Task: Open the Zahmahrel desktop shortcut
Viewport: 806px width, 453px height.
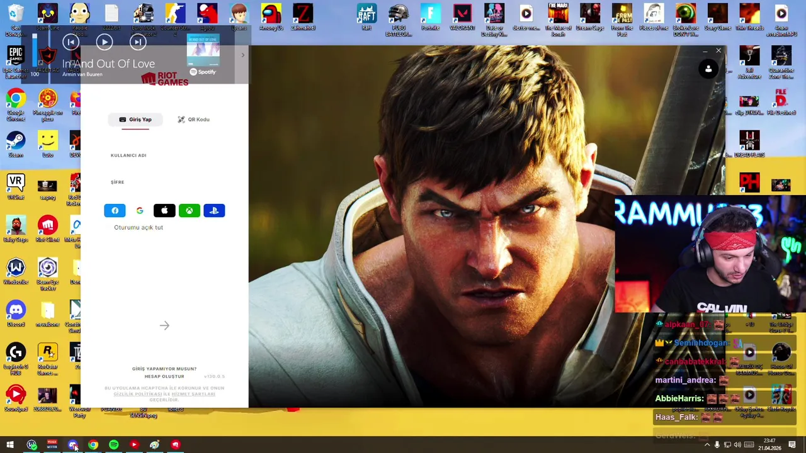Action: (303, 17)
